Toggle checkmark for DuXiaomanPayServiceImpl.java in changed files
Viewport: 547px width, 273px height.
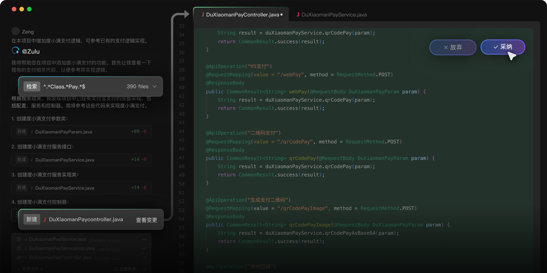click(x=144, y=248)
